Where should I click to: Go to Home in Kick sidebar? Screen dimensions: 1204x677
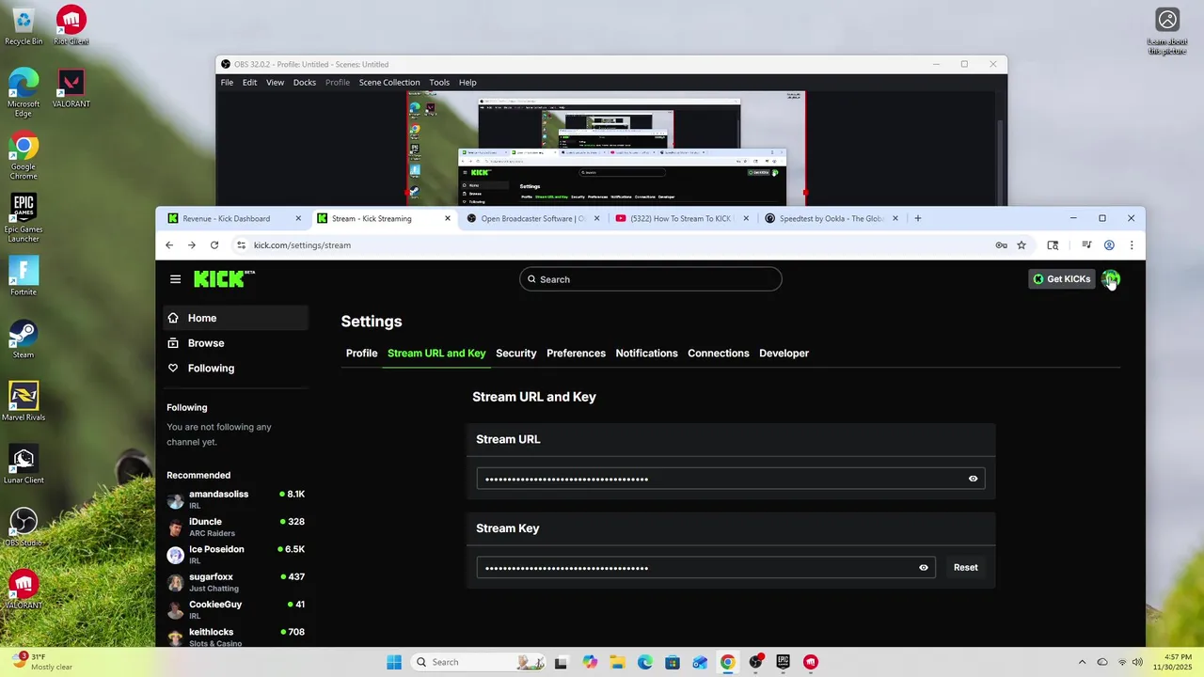tap(236, 318)
